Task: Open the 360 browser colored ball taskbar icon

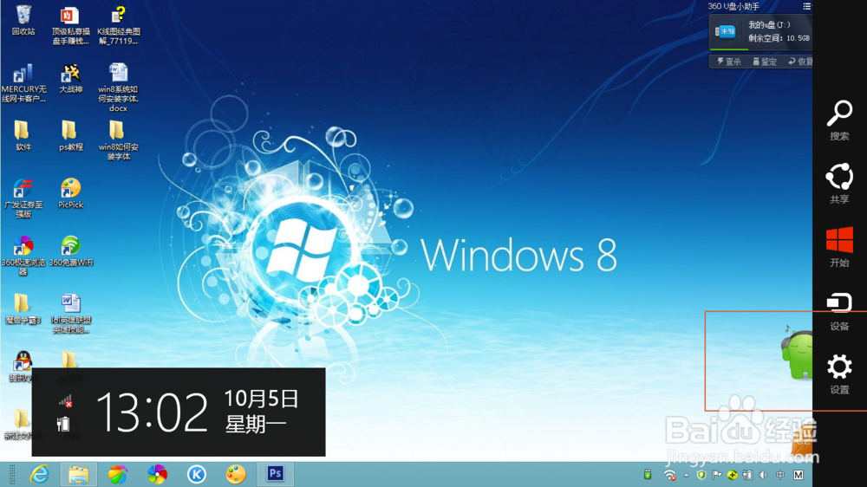Action: coord(118,474)
